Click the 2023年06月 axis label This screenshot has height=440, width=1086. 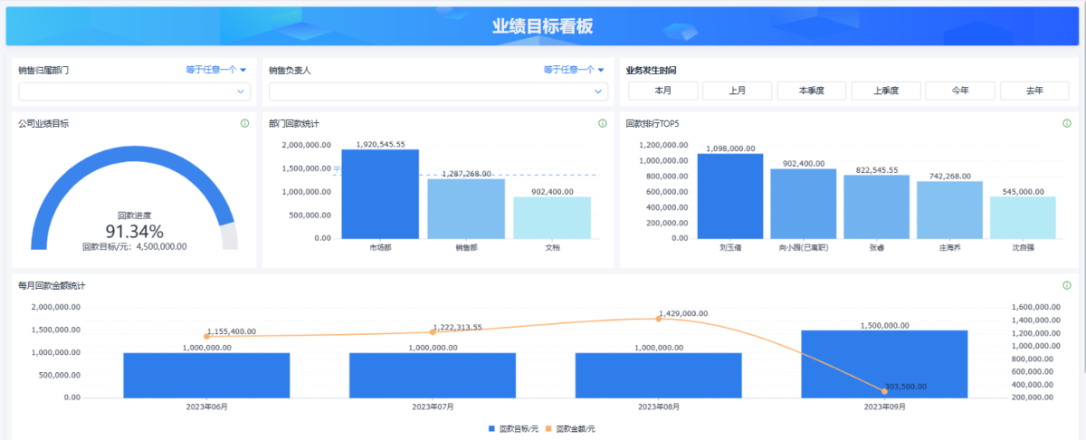[206, 407]
